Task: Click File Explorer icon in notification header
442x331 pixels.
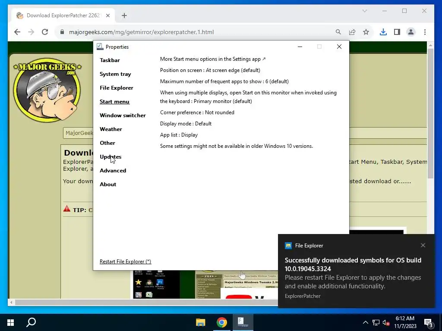Action: 288,246
